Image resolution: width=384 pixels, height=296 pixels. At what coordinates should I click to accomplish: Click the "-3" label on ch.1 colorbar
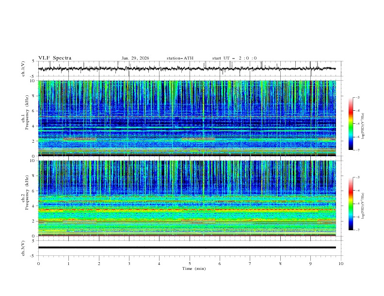tap(358, 97)
